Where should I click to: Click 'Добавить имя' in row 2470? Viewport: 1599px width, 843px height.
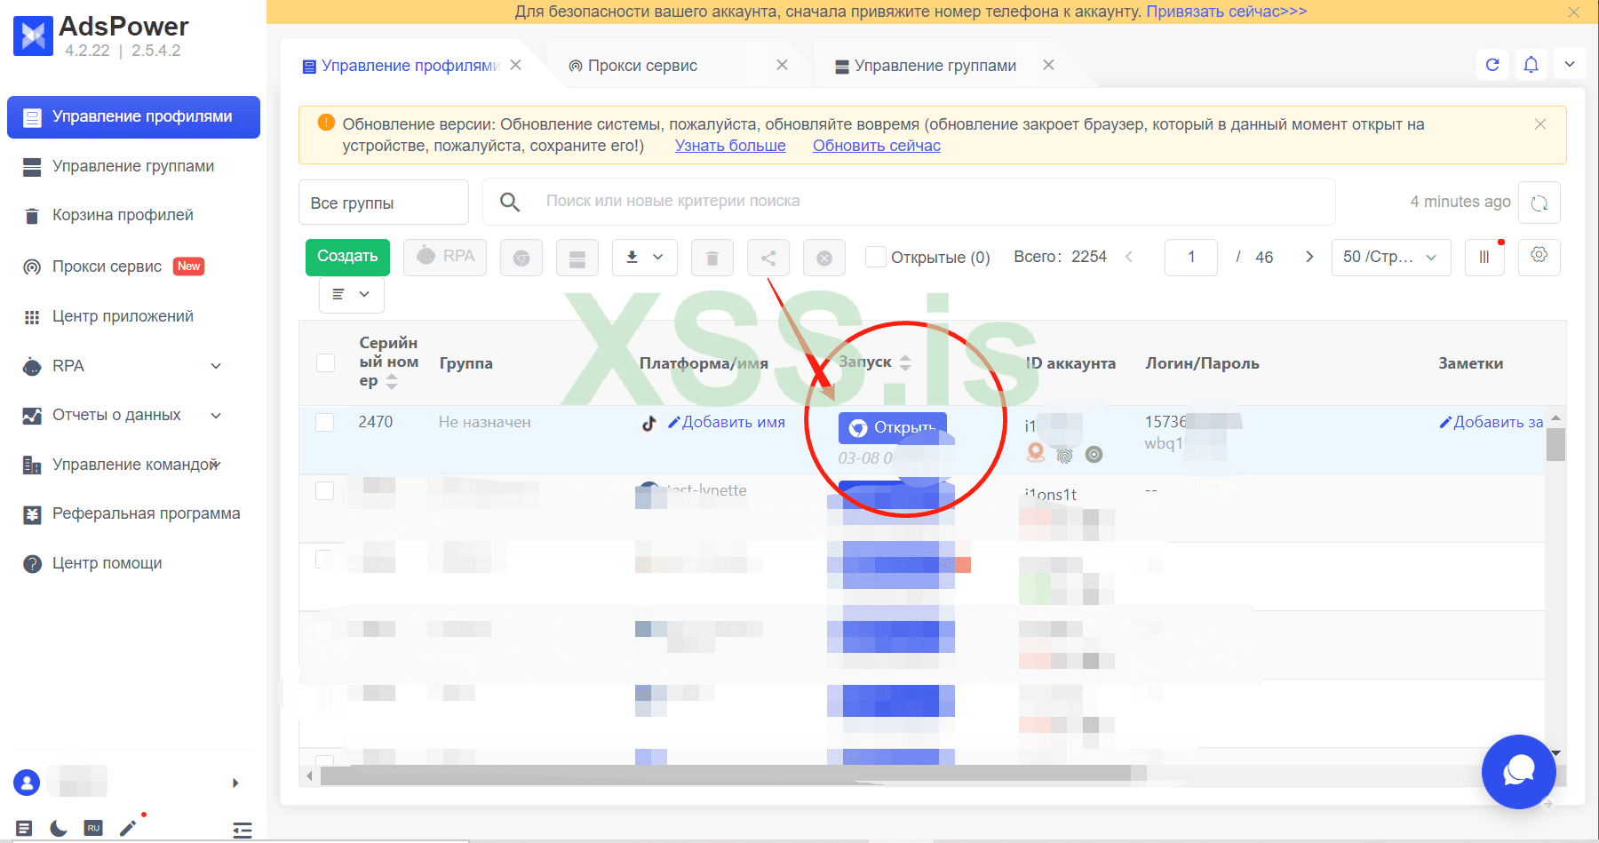coord(727,422)
